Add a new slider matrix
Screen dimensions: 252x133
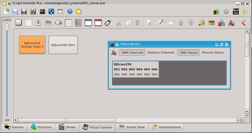pos(48,23)
